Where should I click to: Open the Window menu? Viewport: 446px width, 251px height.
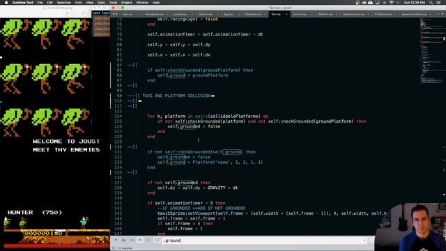coord(142,3)
